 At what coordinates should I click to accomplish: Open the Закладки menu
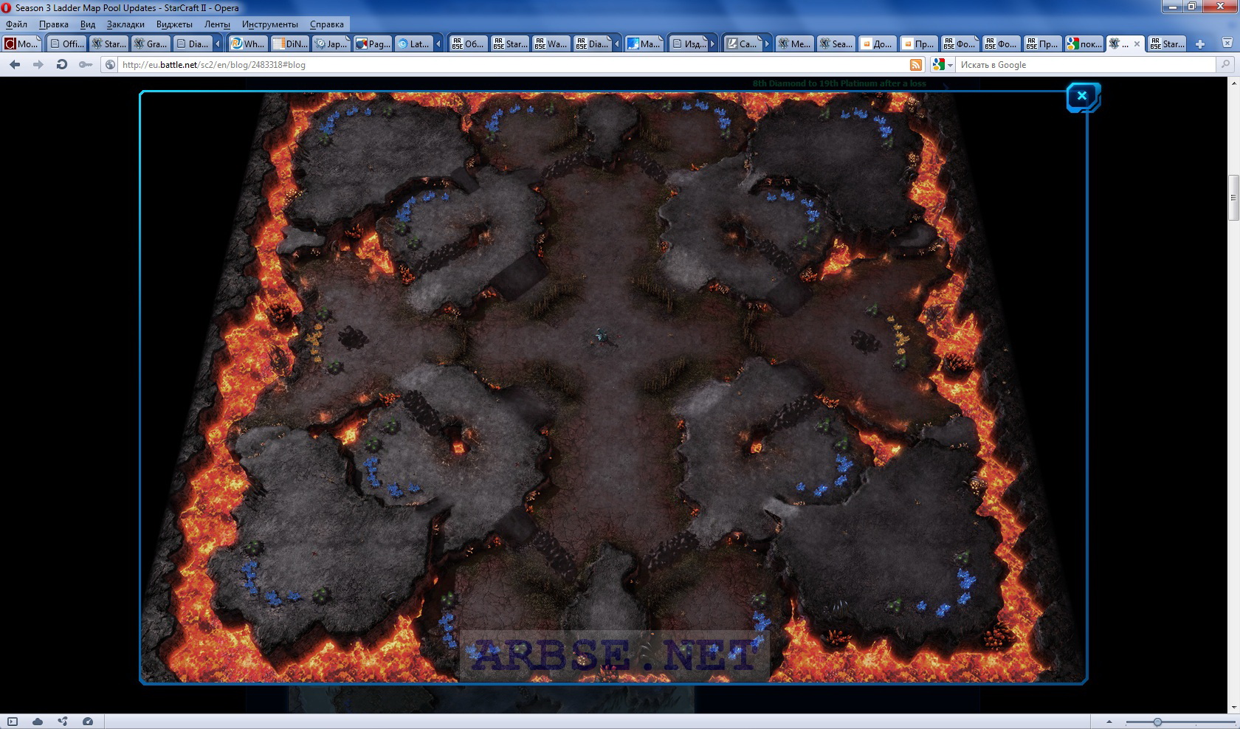[125, 24]
